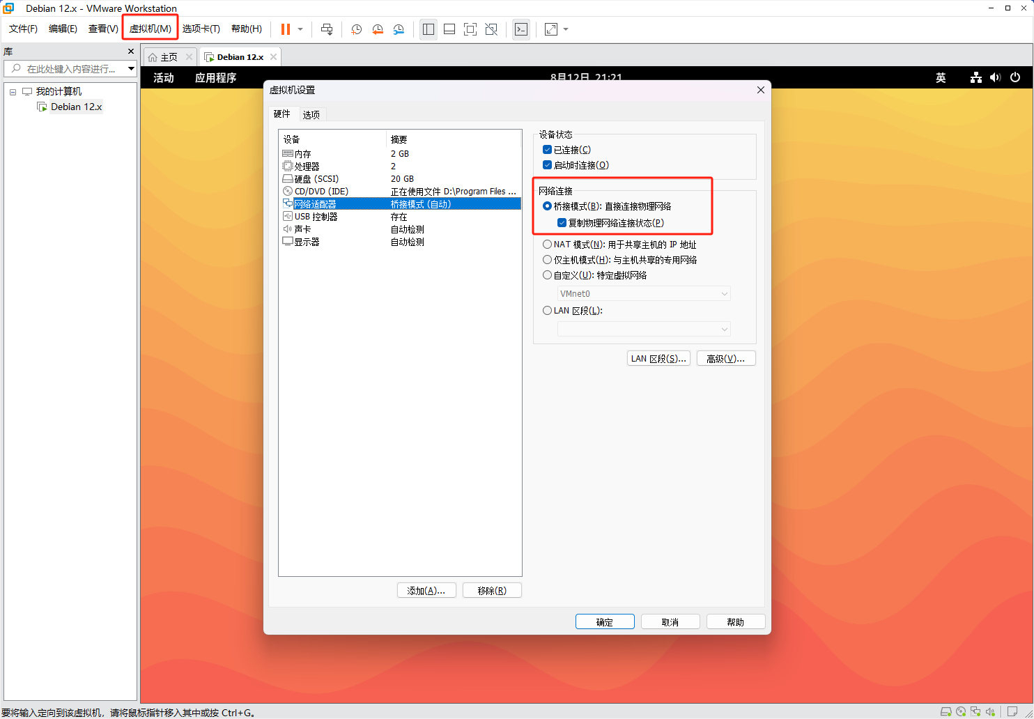The image size is (1034, 719).
Task: Click the VMware Workstation title bar logo
Action: [8, 8]
